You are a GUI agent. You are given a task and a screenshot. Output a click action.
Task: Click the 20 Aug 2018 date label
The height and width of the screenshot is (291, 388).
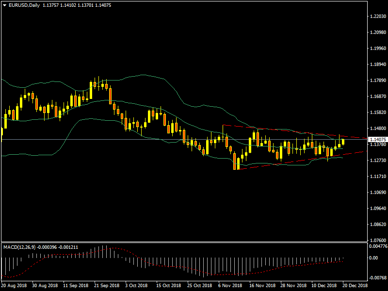click(15, 286)
